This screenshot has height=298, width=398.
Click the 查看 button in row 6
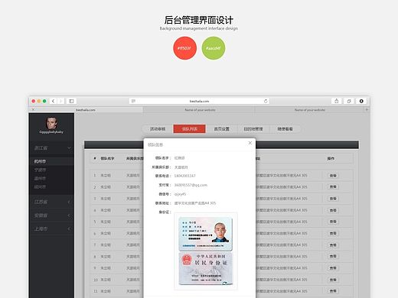[333, 233]
